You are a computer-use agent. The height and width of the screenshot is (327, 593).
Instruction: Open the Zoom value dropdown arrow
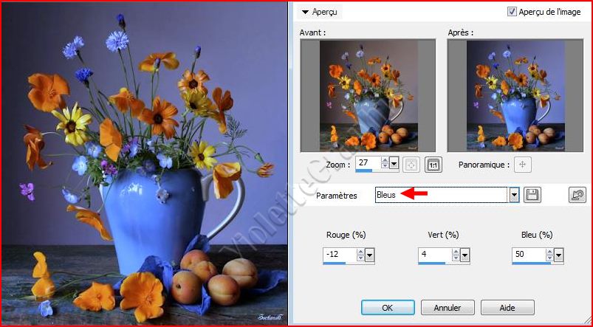(x=394, y=165)
